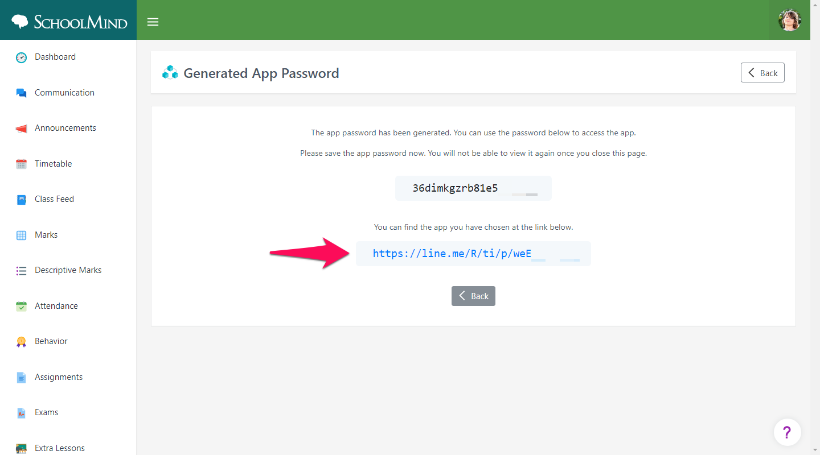Click the Dashboard gauge icon
820x455 pixels.
[x=21, y=57]
